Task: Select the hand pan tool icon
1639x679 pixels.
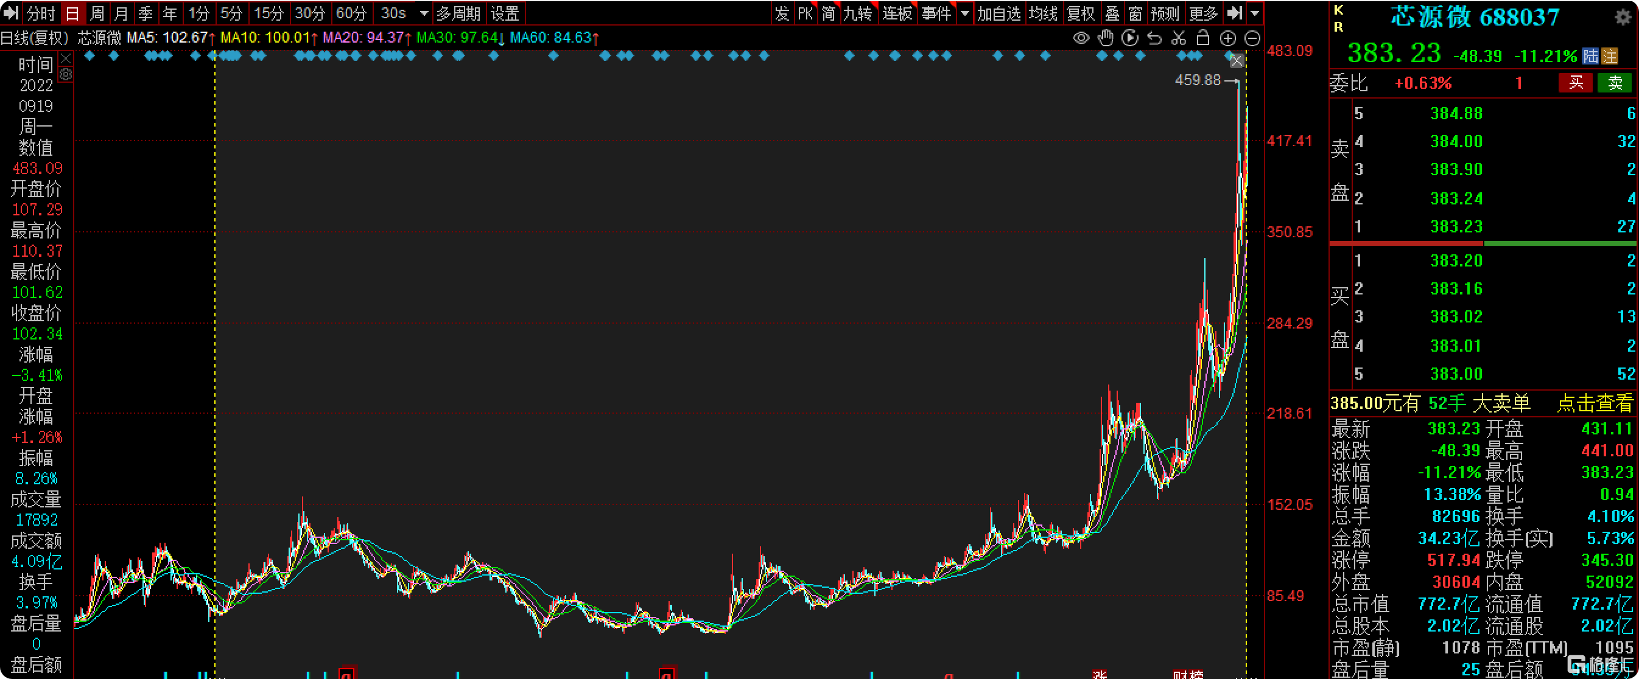Action: coord(1106,38)
